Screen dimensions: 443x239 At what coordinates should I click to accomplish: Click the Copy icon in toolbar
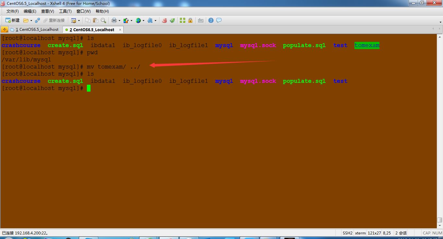[x=88, y=20]
